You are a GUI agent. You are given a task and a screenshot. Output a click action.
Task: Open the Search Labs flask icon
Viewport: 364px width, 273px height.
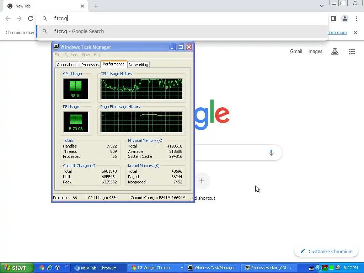point(335,51)
